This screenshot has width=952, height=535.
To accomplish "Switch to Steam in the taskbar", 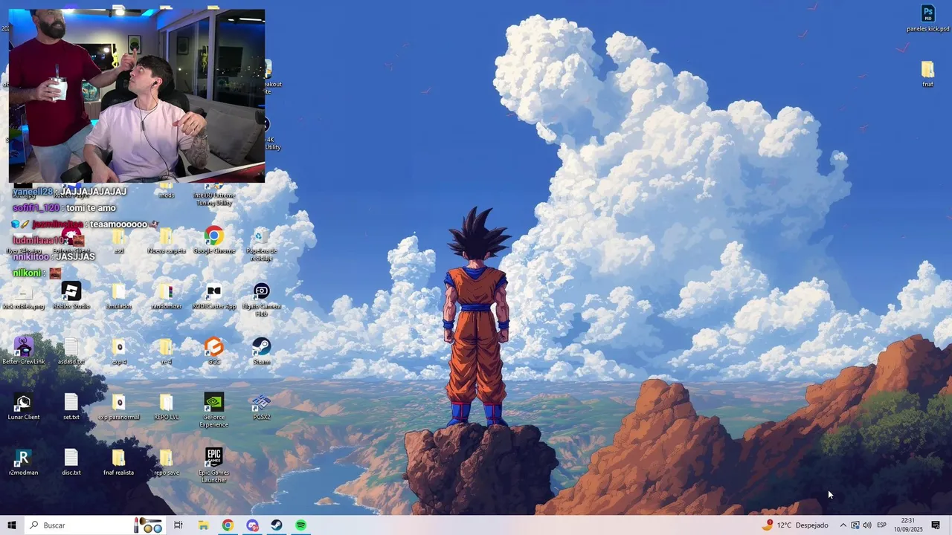I will [x=276, y=525].
